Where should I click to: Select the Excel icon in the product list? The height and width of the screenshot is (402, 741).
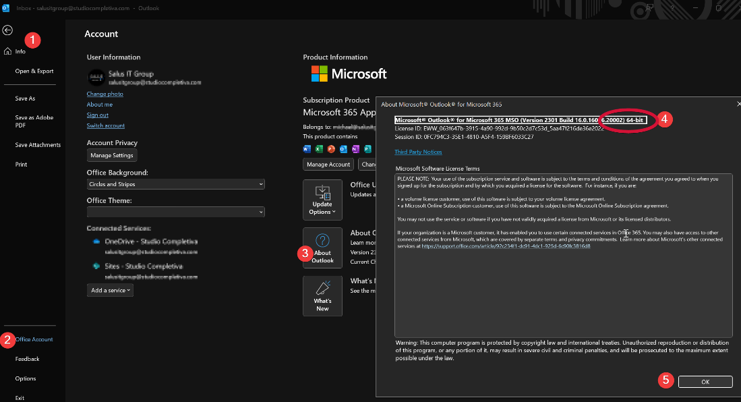(318, 149)
